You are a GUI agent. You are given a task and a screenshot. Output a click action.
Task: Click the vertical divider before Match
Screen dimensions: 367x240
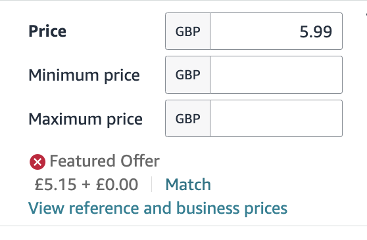[x=152, y=184]
